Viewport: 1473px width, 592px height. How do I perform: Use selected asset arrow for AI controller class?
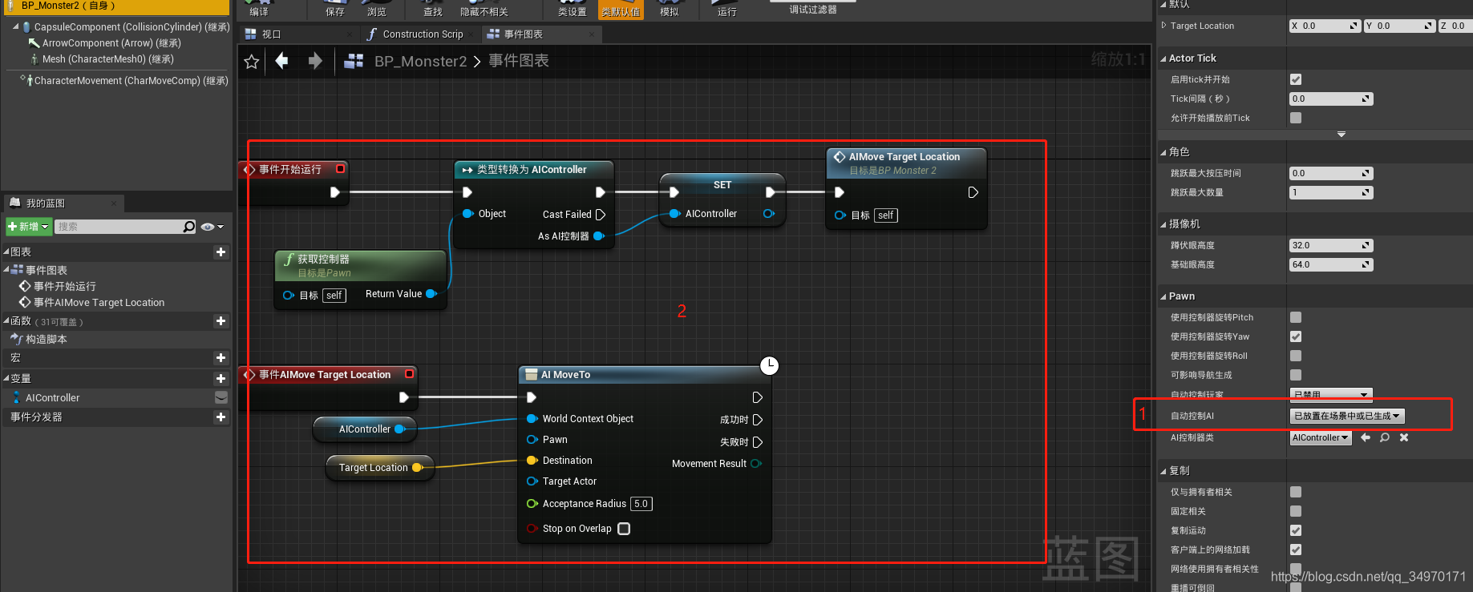1366,437
